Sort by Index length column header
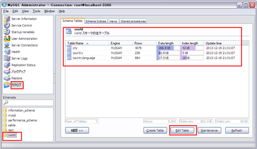 [192, 43]
